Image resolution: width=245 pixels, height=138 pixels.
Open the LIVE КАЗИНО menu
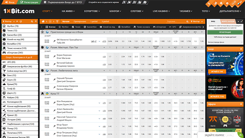pyautogui.click(x=161, y=11)
